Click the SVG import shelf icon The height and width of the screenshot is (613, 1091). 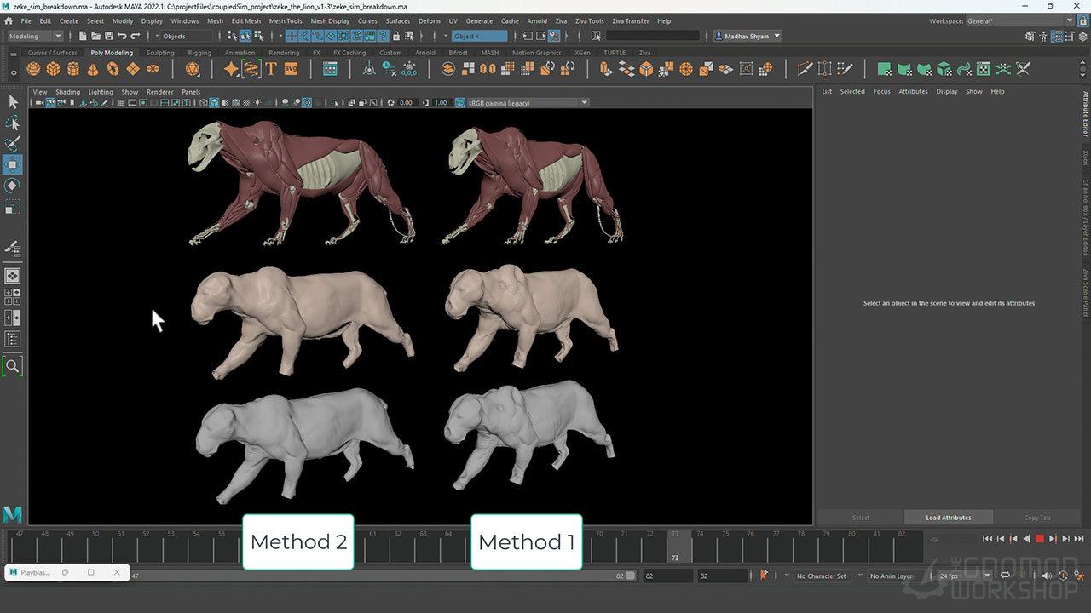(x=291, y=69)
